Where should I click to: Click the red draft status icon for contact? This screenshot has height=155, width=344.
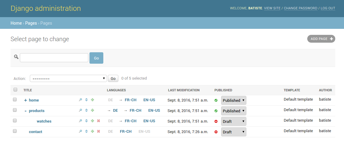(216, 132)
